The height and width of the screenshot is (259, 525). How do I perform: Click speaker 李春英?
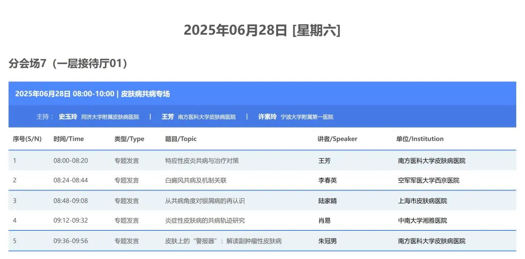(x=328, y=180)
